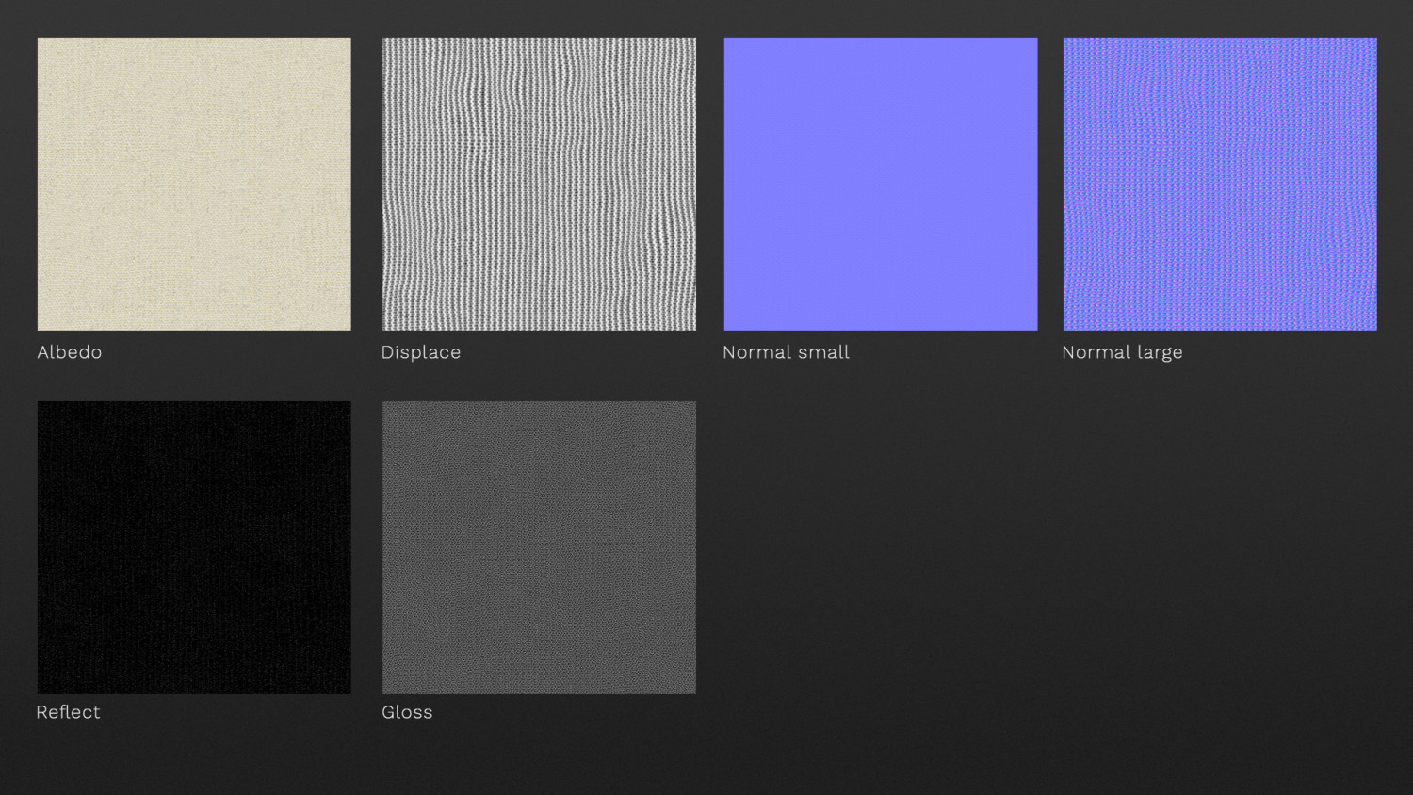Viewport: 1413px width, 795px height.
Task: Click the "Albedo" caption text
Action: (70, 352)
